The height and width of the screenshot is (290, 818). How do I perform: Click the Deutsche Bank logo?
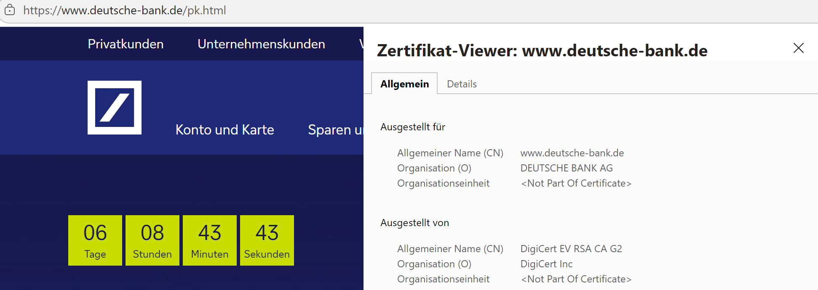pyautogui.click(x=115, y=108)
